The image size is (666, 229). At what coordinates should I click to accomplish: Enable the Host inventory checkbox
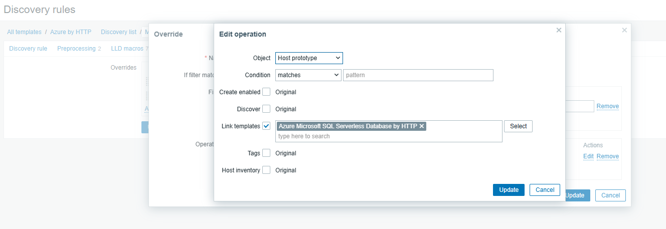[266, 170]
